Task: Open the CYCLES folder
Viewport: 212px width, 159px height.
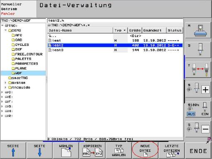Action: [x=20, y=45]
